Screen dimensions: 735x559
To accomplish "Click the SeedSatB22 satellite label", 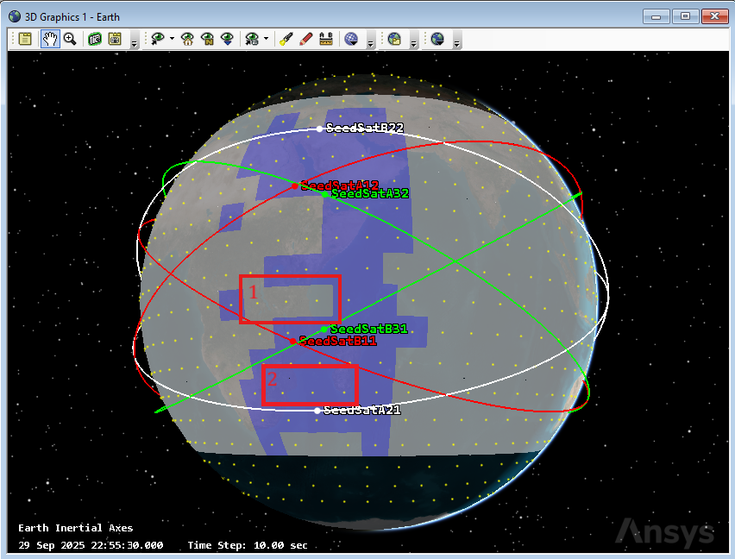I will pyautogui.click(x=365, y=128).
